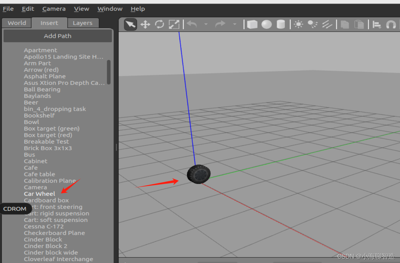Click the copy icon in toolbar
This screenshot has width=400, height=263.
click(x=345, y=24)
